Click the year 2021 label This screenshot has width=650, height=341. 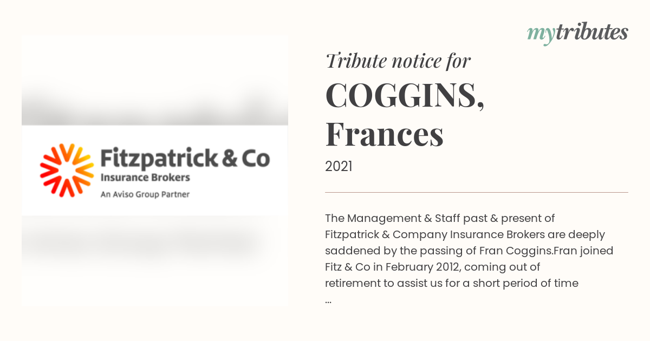click(x=339, y=167)
